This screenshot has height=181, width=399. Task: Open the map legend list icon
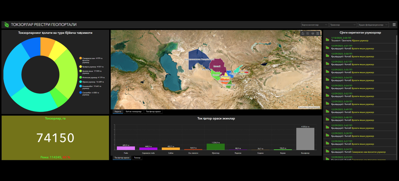(308, 34)
